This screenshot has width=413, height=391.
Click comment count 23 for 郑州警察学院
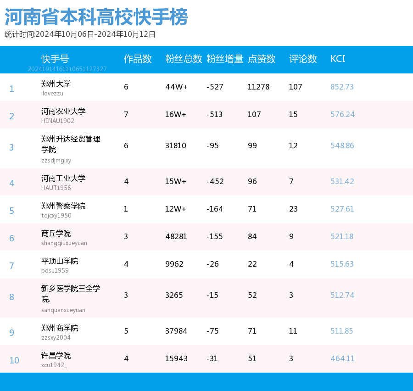coord(293,209)
